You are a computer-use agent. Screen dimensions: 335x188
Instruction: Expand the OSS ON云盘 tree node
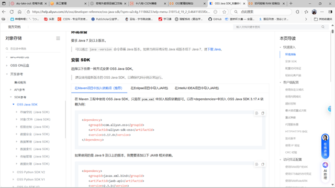coord(7,65)
